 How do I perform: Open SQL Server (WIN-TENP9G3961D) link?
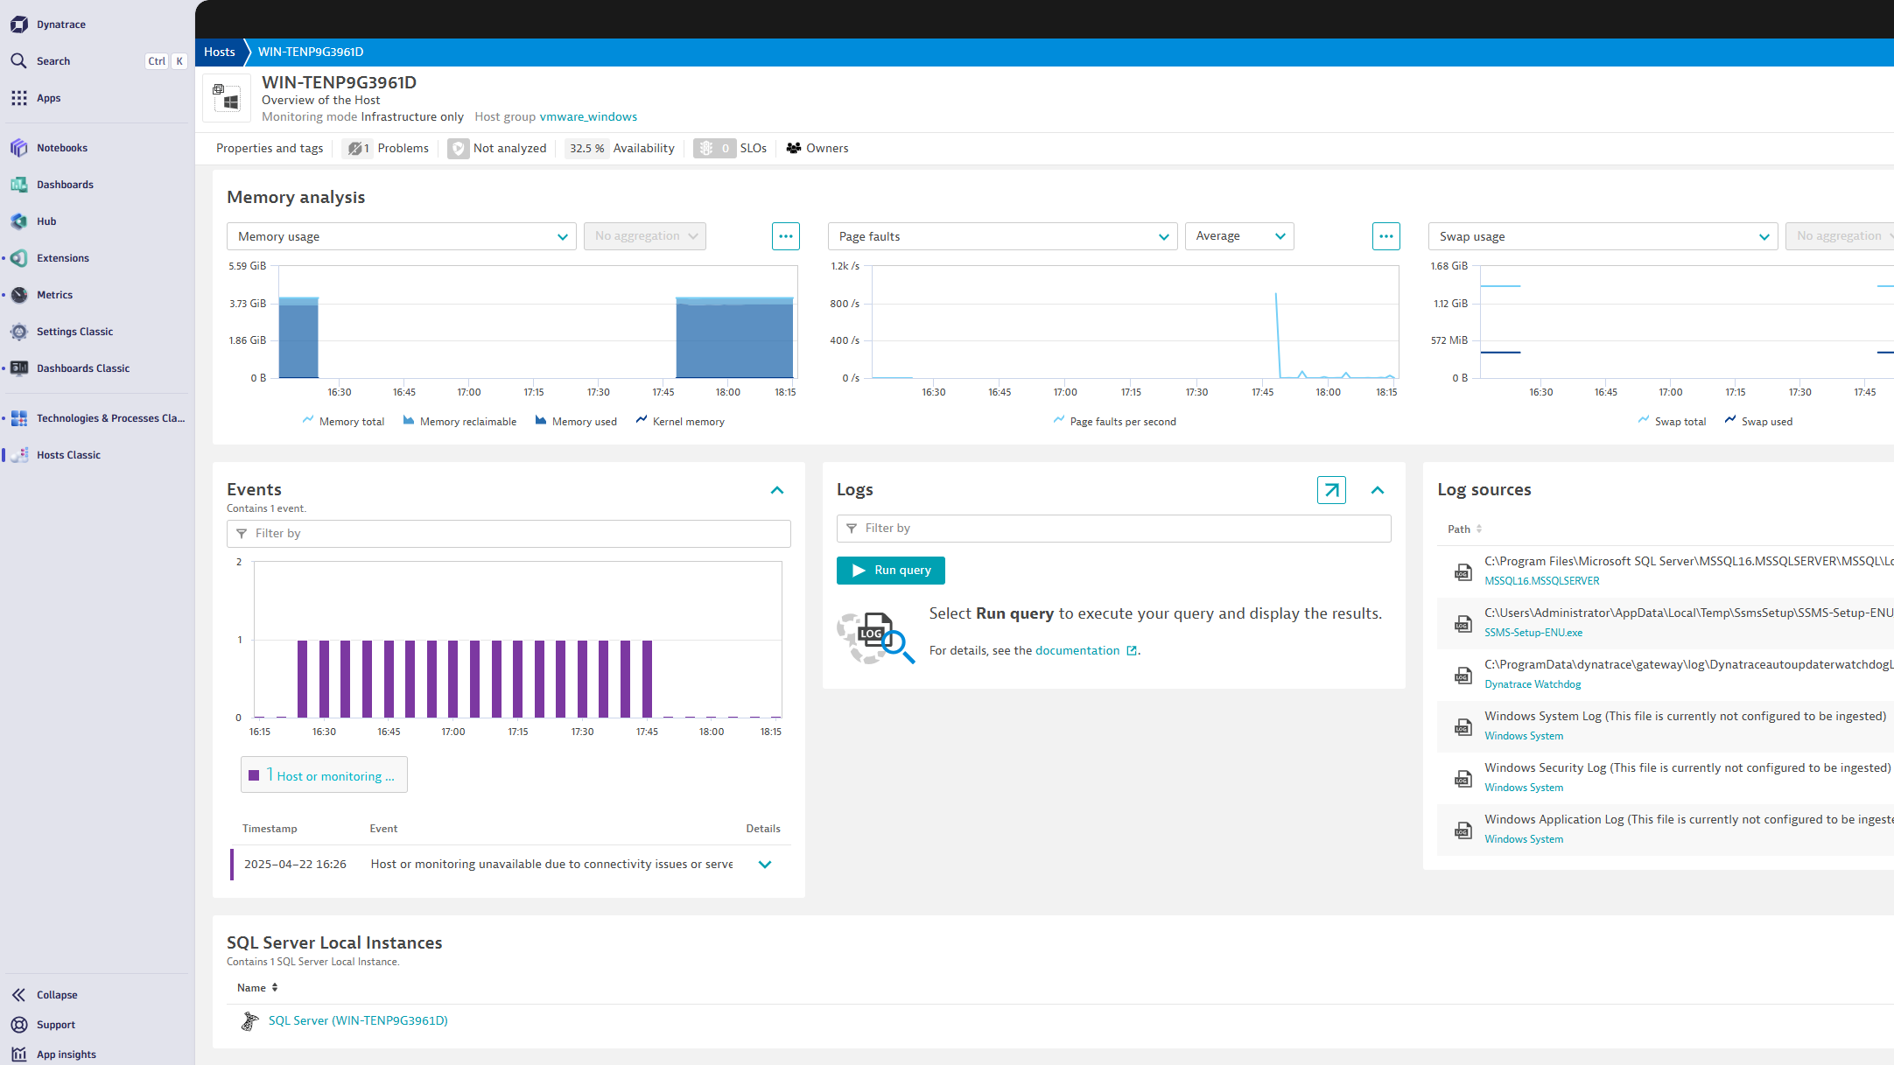[x=358, y=1020]
